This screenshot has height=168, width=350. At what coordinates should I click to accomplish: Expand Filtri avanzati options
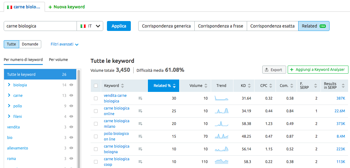click(x=64, y=44)
